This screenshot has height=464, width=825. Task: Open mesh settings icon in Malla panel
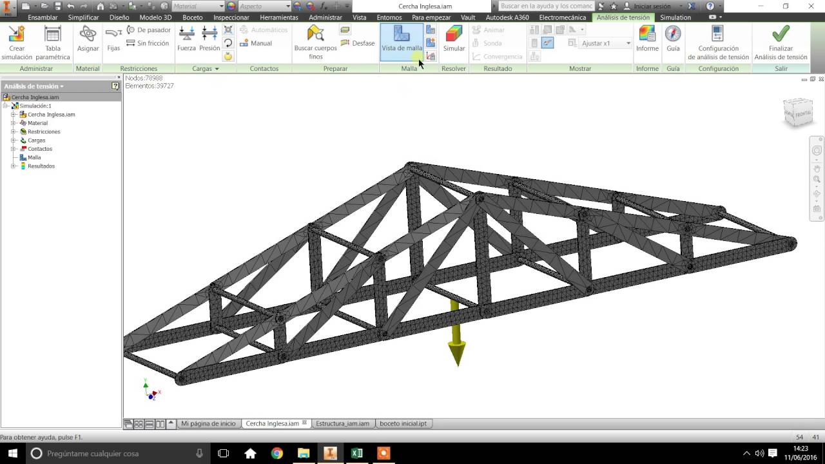tap(431, 30)
